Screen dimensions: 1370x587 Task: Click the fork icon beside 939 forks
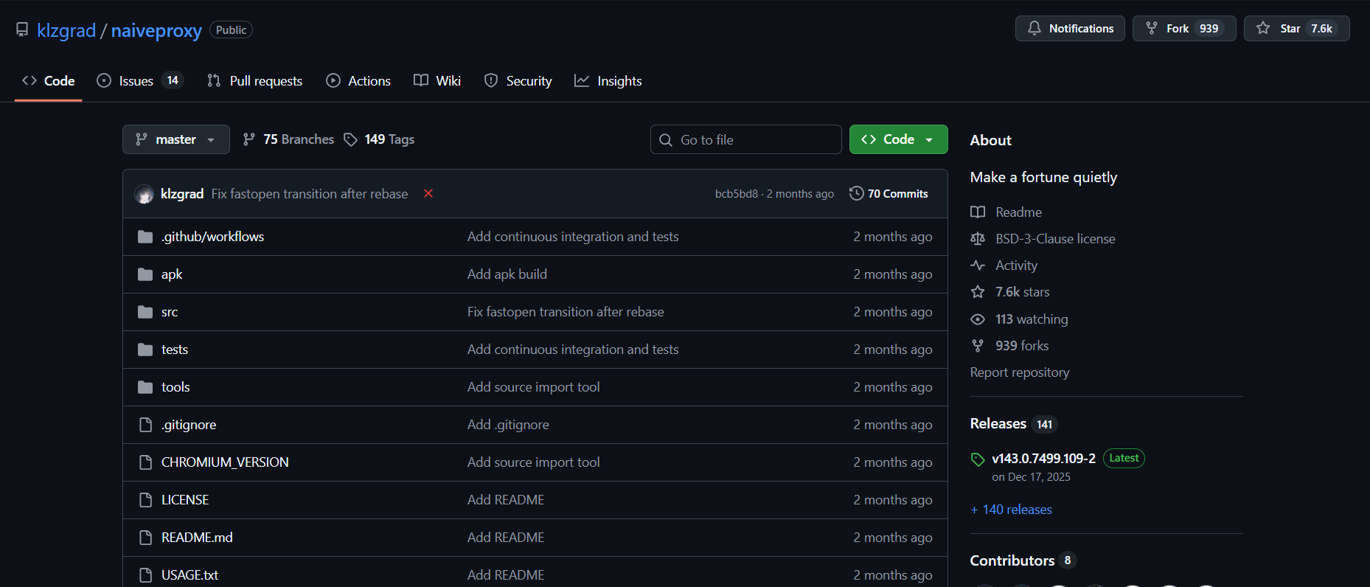tap(978, 346)
